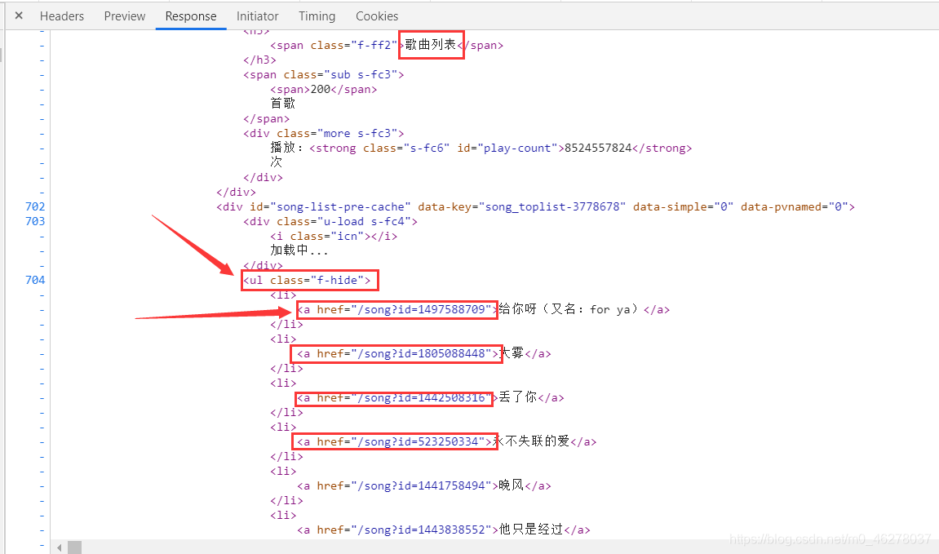The image size is (939, 554).
Task: Click the closing h3 tag line
Action: pyautogui.click(x=259, y=60)
